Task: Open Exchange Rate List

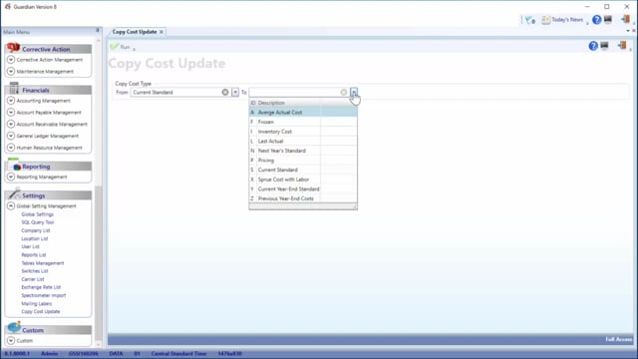Action: click(x=41, y=287)
